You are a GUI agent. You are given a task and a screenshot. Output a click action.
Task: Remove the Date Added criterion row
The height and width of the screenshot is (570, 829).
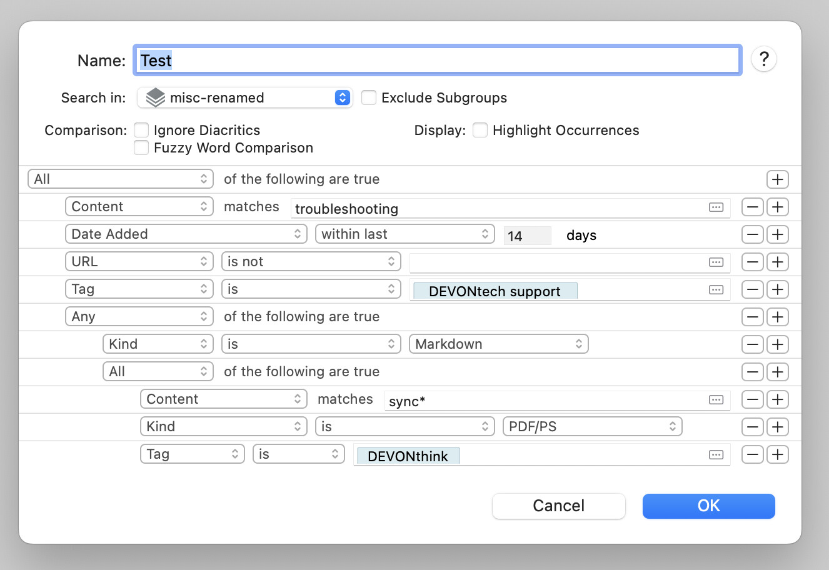[x=752, y=234]
